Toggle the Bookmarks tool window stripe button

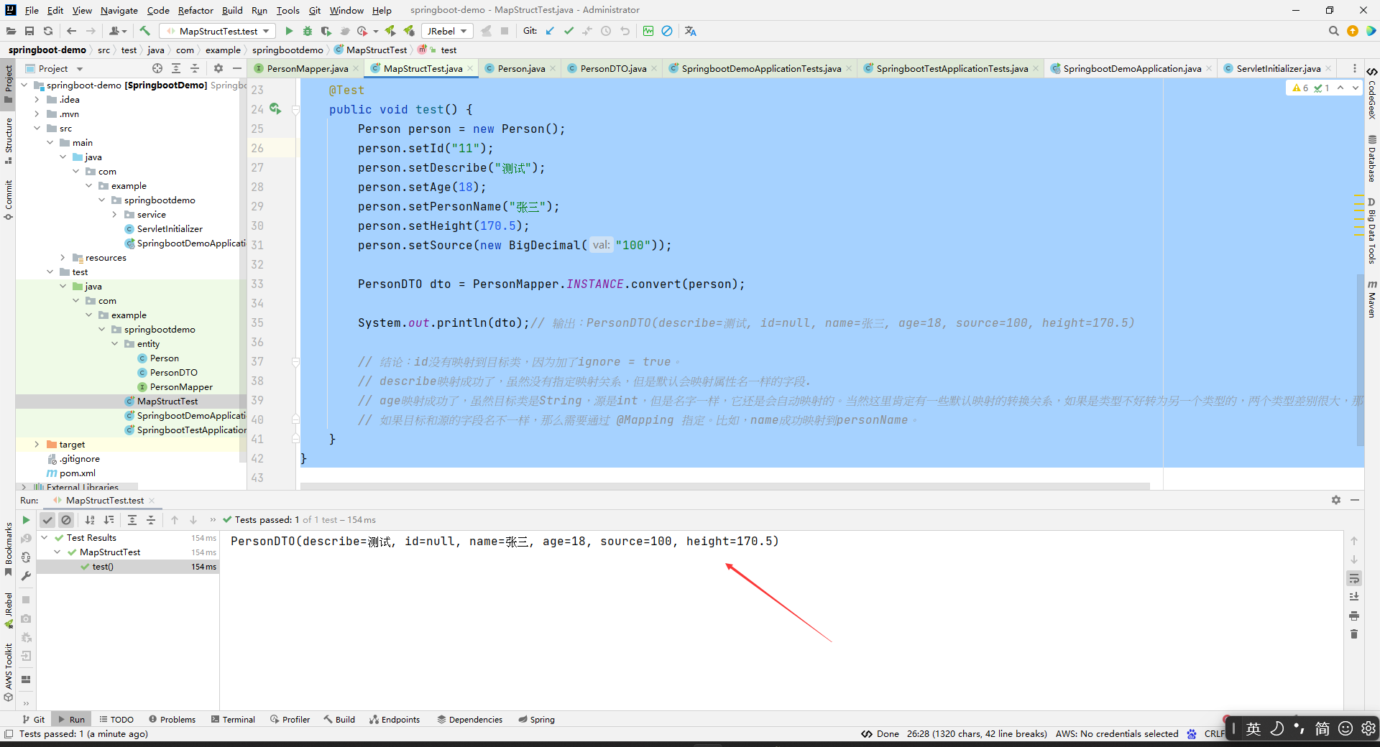(x=9, y=549)
